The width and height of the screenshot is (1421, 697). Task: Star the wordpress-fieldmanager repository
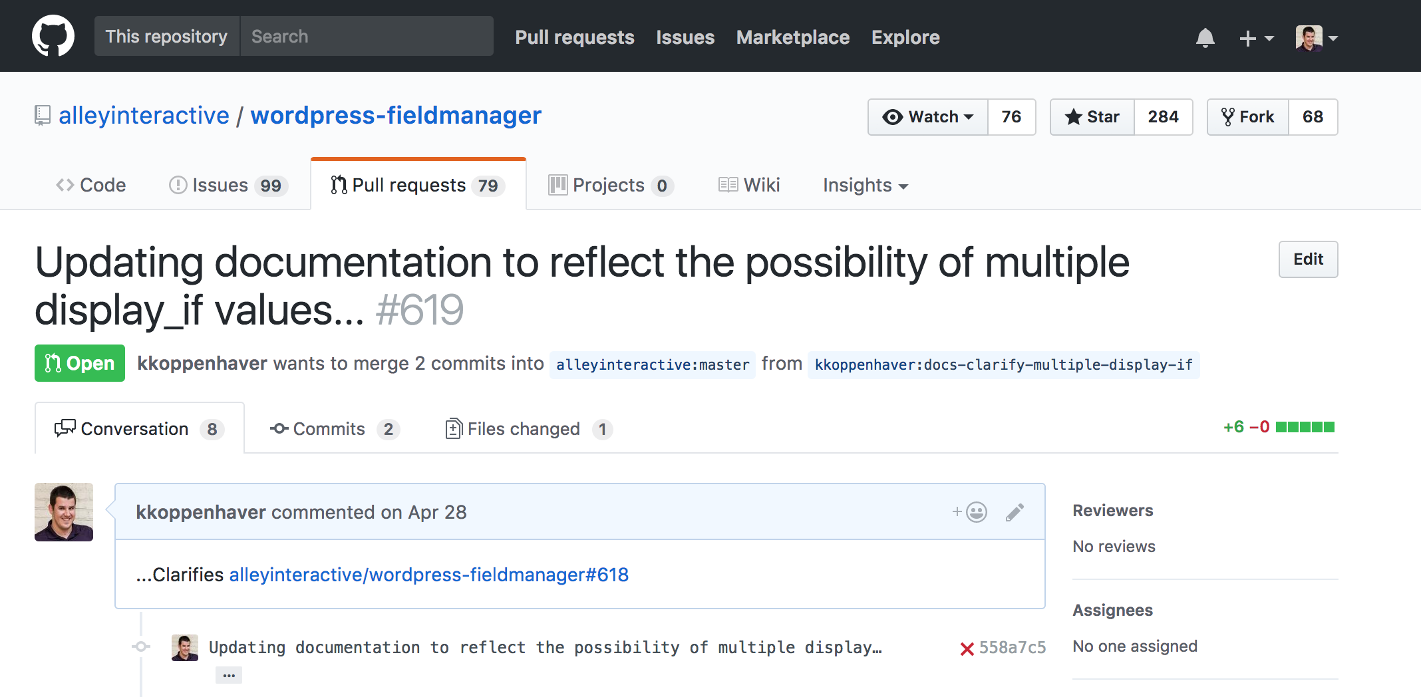[1092, 117]
